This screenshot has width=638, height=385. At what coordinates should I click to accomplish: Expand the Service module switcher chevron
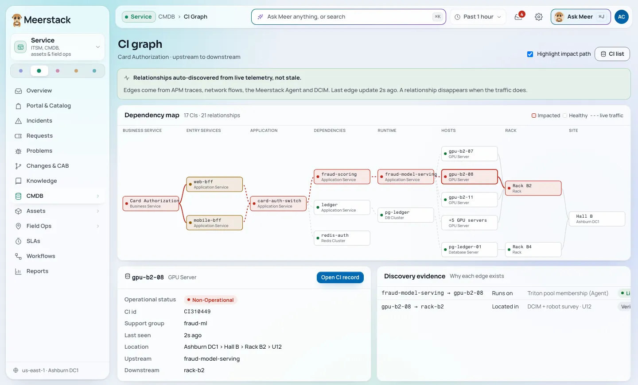point(98,47)
